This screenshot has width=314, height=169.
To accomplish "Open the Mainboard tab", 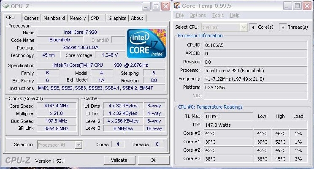I will [54, 18].
